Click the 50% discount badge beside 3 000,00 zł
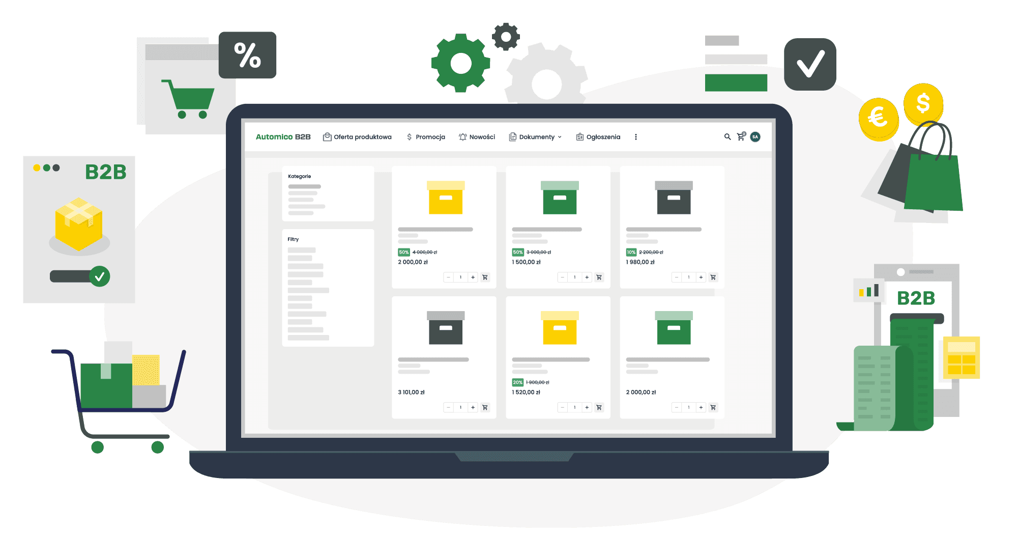Image resolution: width=1018 pixels, height=533 pixels. coord(518,252)
